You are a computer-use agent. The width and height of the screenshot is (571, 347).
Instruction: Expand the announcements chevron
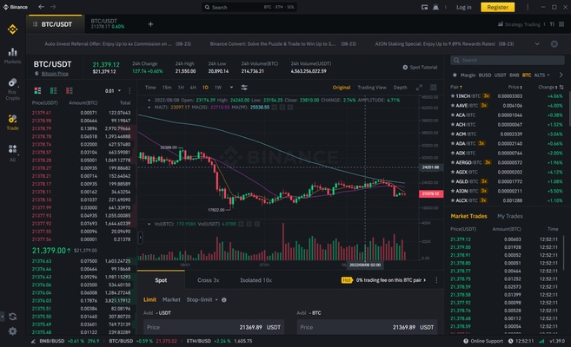[x=537, y=43]
